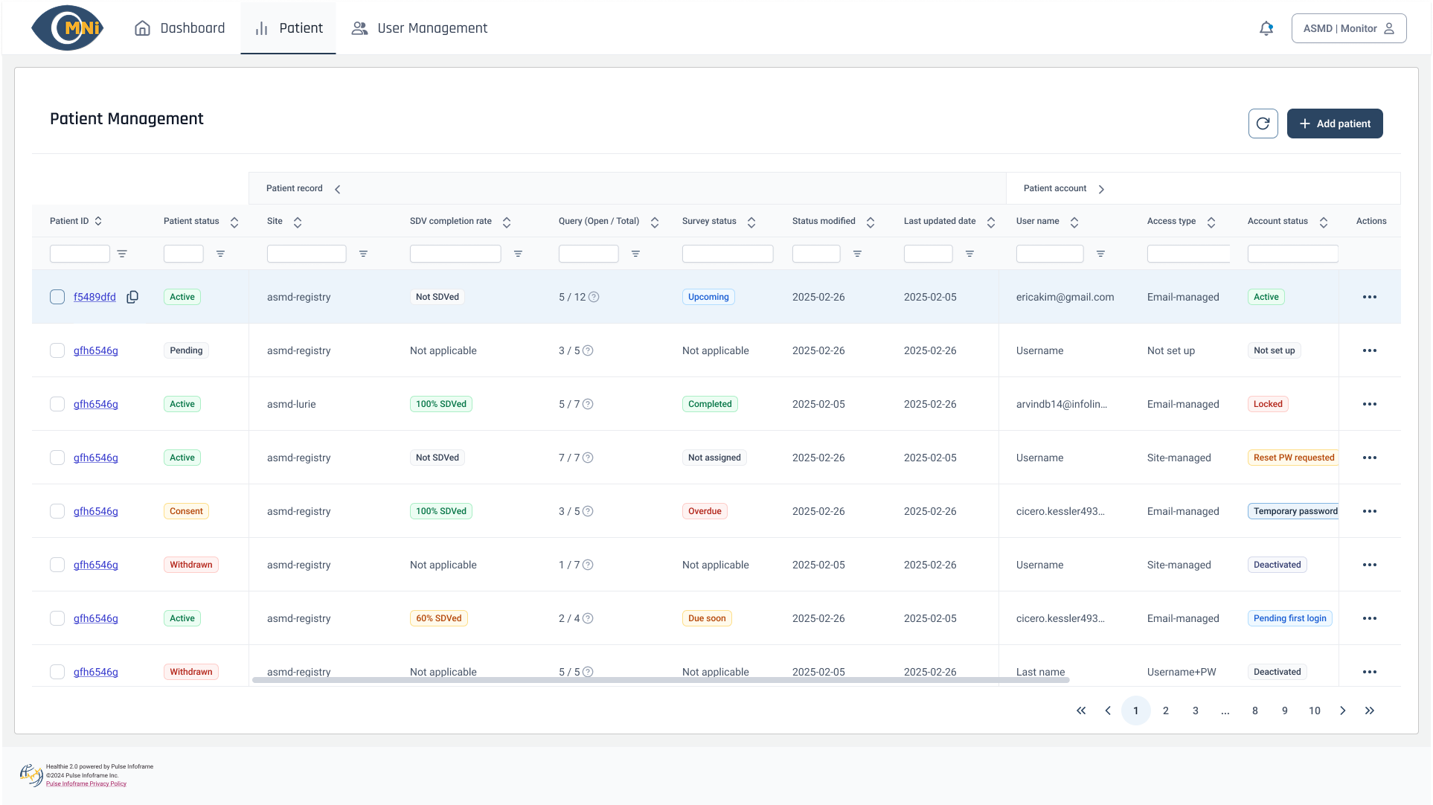Screen dimensions: 1433x805
Task: Sort by Patient ID column
Action: (98, 221)
